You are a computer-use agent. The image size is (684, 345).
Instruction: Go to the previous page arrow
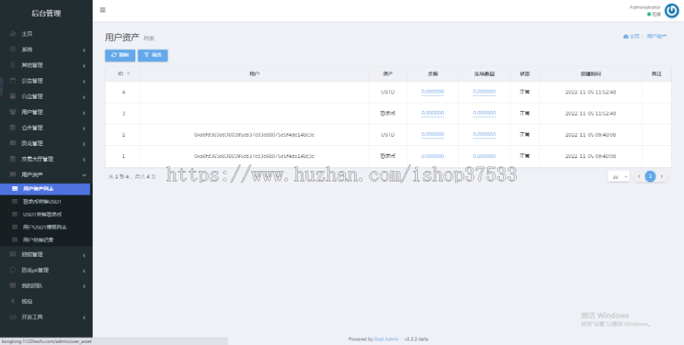pos(639,176)
